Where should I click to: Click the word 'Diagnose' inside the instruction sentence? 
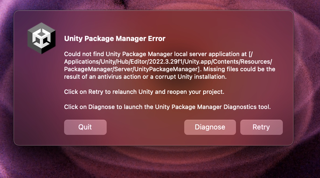pos(102,107)
